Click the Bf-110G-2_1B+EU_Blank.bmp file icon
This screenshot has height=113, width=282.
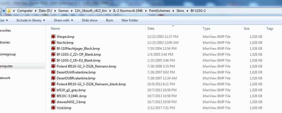point(53,60)
